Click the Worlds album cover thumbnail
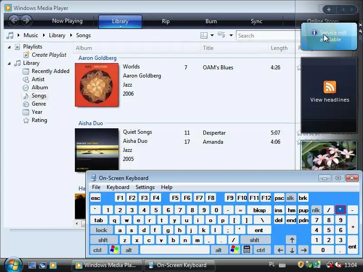 [x=97, y=85]
